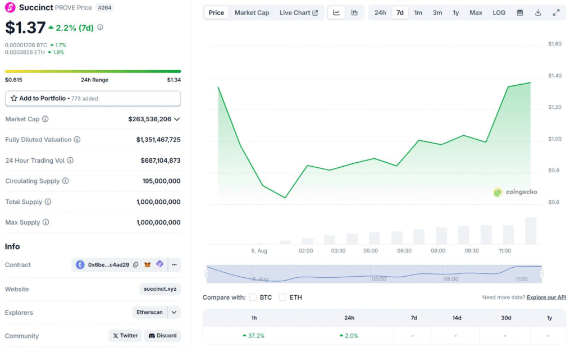Click the Ethereum icon in Contract field

(80, 265)
